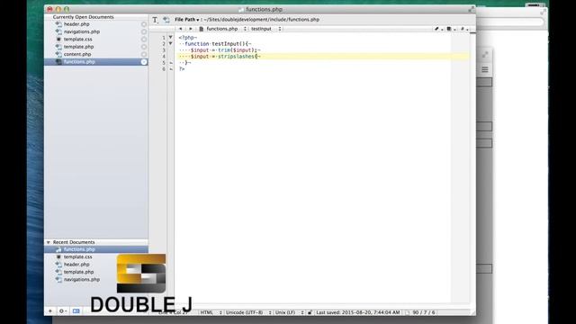Click the 90 / 7 / 6 document statistics
Screen dimensions: 576x324
(x=424, y=312)
